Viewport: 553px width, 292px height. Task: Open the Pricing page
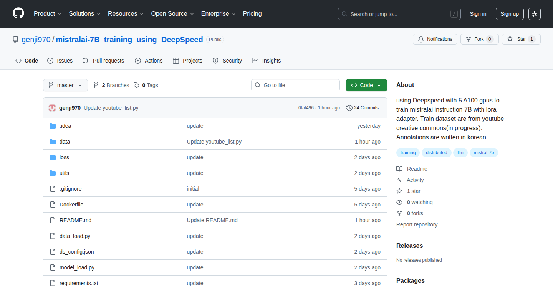point(252,14)
